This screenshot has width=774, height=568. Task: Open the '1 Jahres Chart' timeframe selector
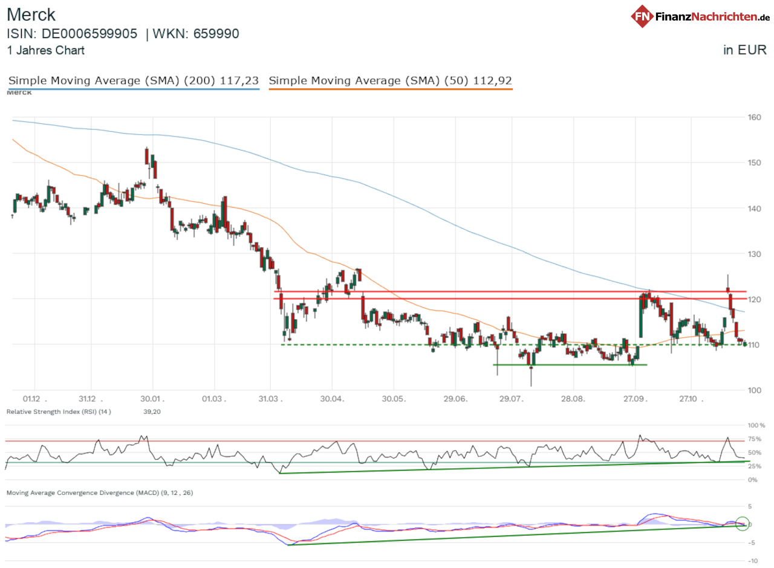click(x=46, y=51)
